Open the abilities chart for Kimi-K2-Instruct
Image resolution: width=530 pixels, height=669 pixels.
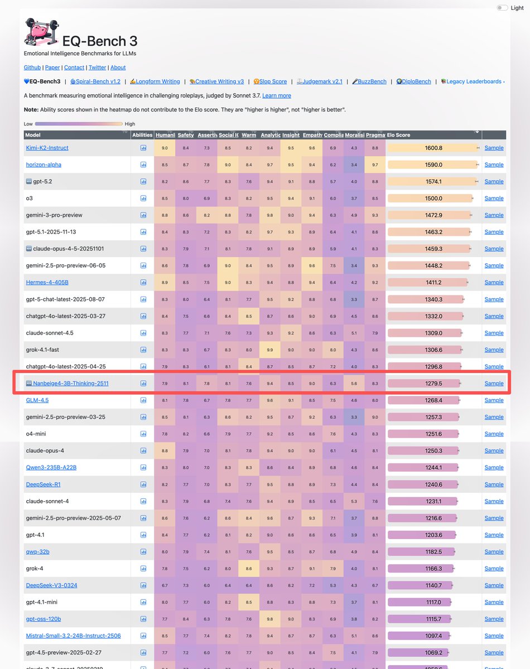(x=143, y=148)
